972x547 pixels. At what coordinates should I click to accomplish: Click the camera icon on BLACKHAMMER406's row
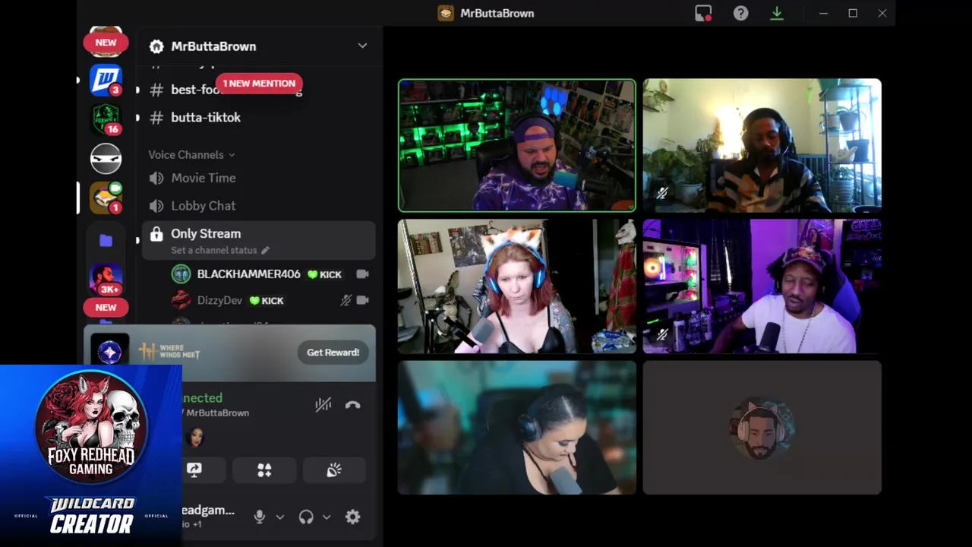[x=362, y=274]
